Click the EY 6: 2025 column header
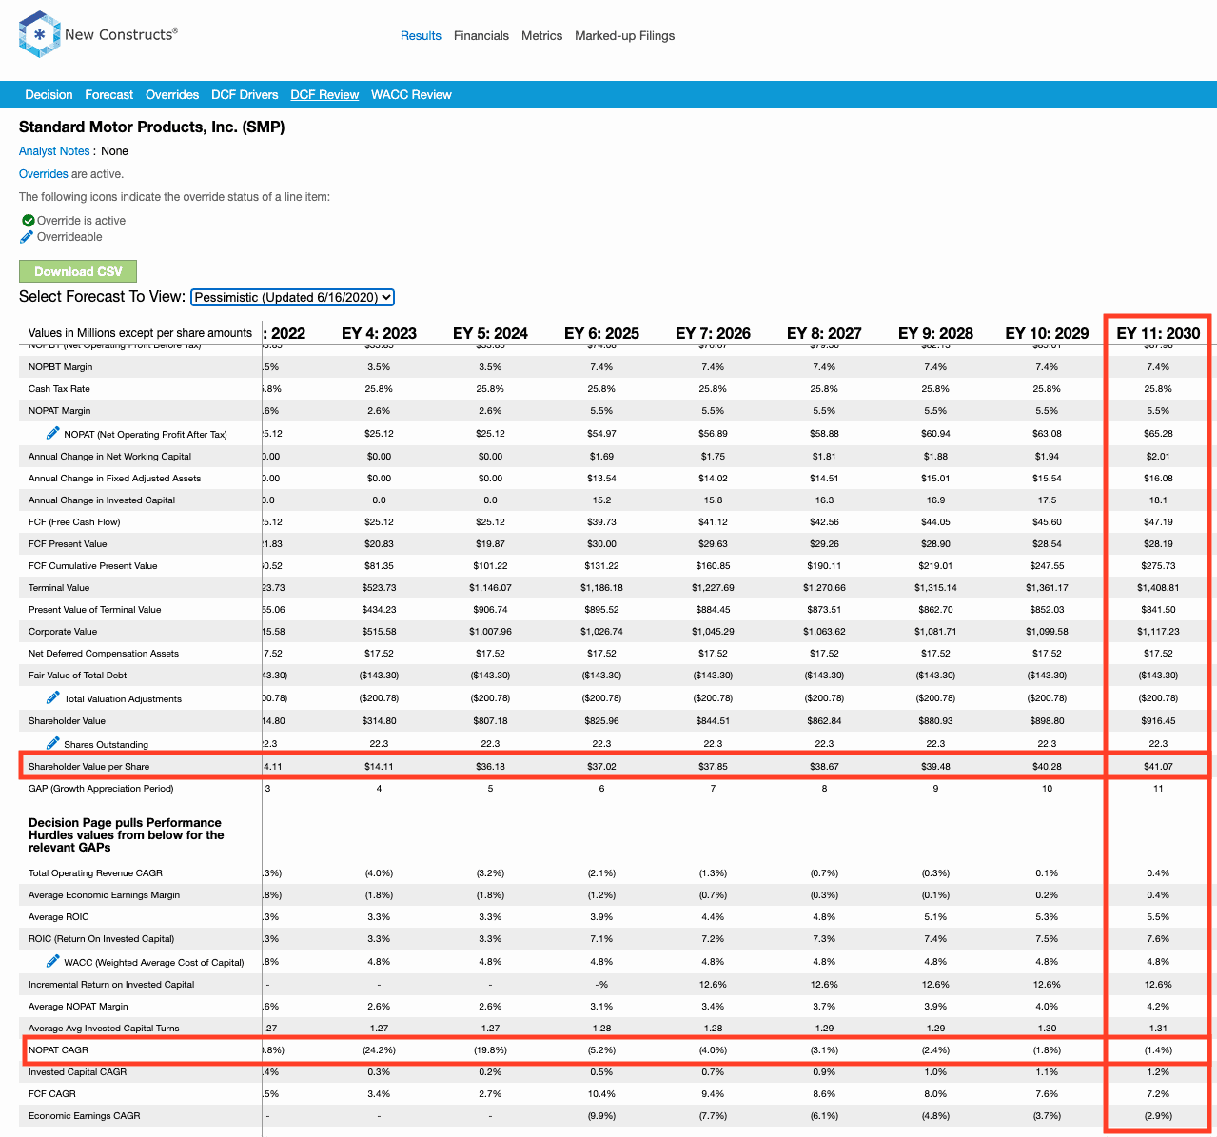The height and width of the screenshot is (1137, 1217). [601, 333]
